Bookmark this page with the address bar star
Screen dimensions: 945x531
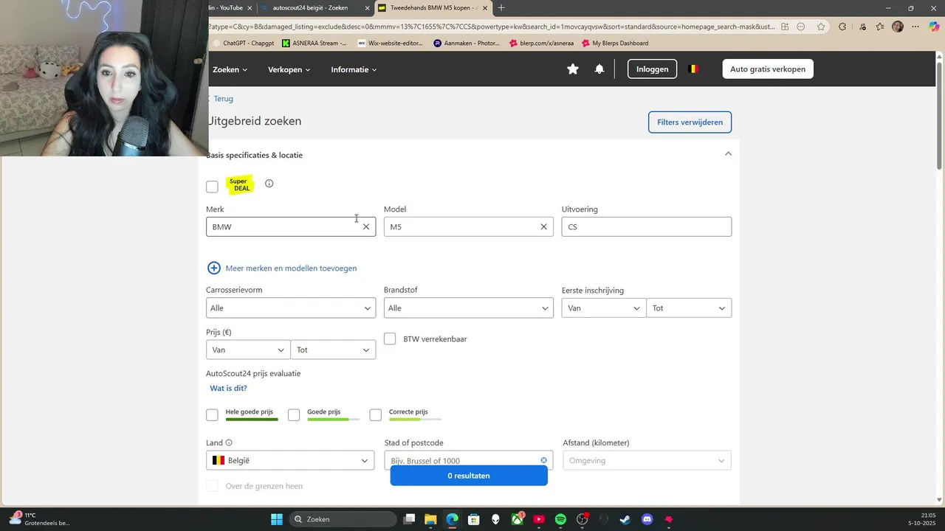[821, 27]
